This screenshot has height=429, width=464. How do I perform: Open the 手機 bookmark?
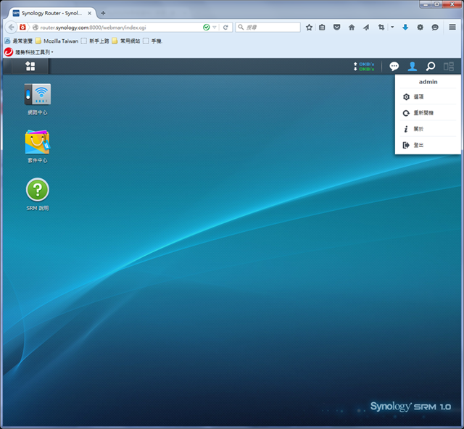(x=153, y=41)
